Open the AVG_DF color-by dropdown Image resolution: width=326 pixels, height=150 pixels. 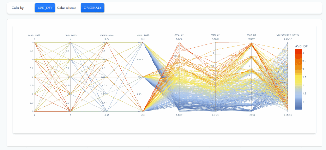(x=45, y=8)
